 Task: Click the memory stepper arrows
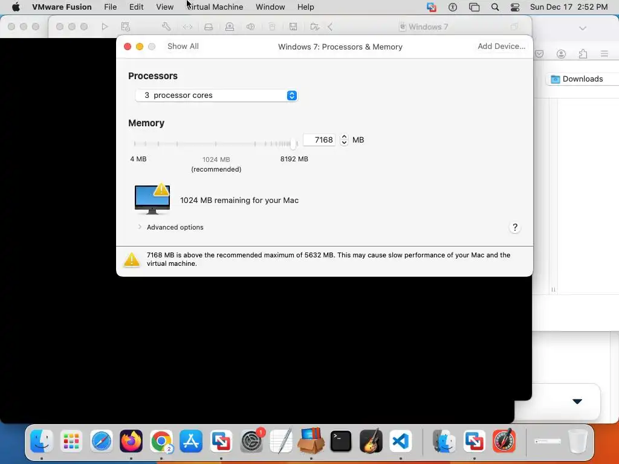344,140
